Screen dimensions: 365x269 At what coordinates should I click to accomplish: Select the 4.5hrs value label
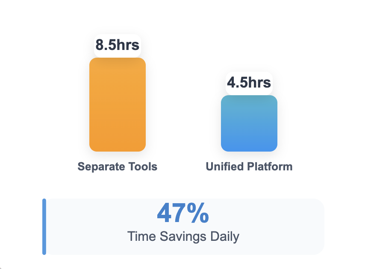[249, 82]
